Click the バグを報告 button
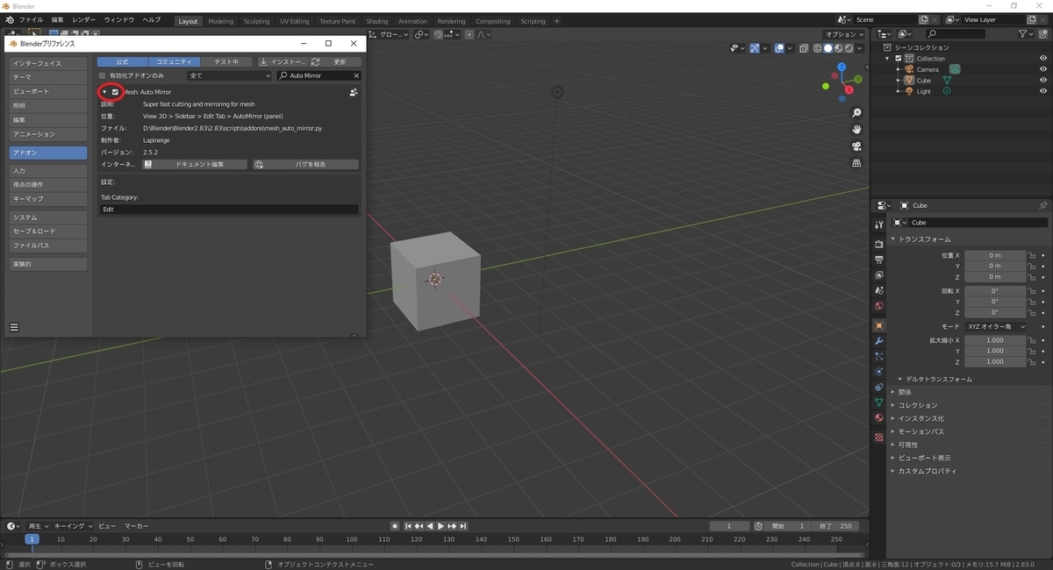 point(305,164)
